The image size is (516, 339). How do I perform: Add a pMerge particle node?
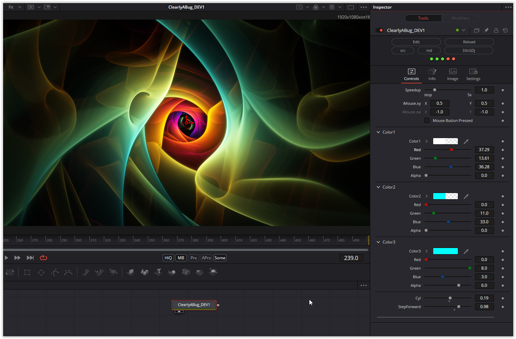[x=99, y=272]
